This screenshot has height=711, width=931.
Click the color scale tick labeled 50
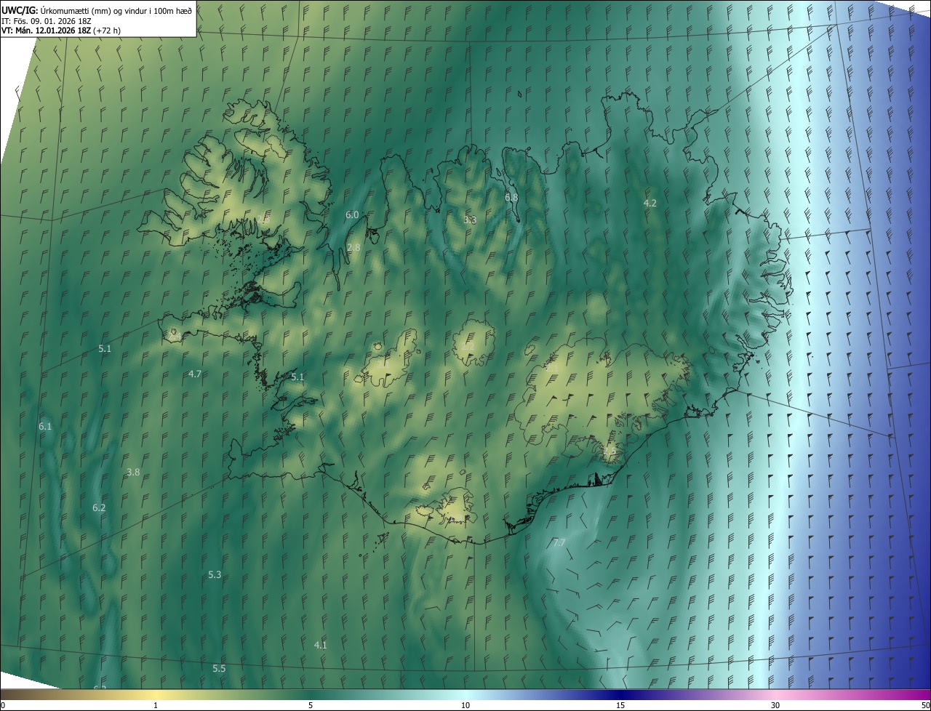point(925,705)
